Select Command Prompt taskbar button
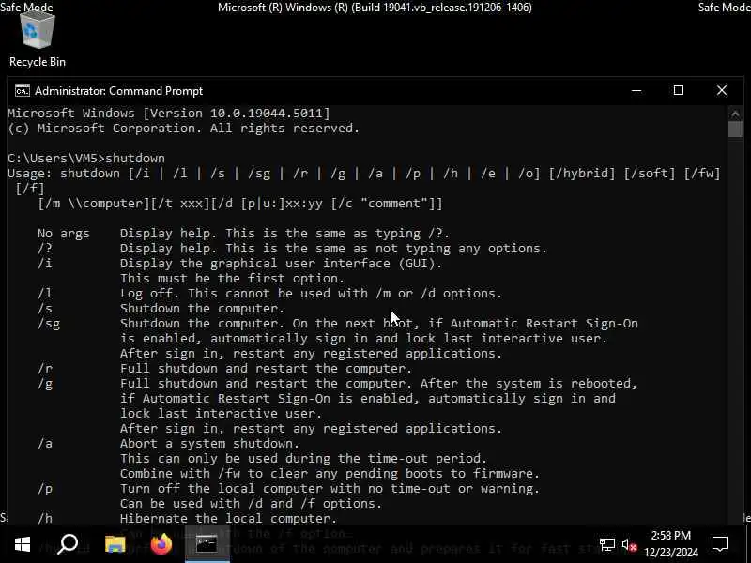The image size is (751, 563). pyautogui.click(x=207, y=544)
